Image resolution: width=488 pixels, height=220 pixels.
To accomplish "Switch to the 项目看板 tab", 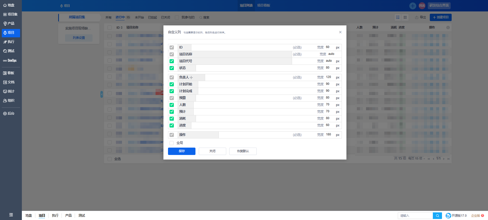I will click(x=264, y=5).
